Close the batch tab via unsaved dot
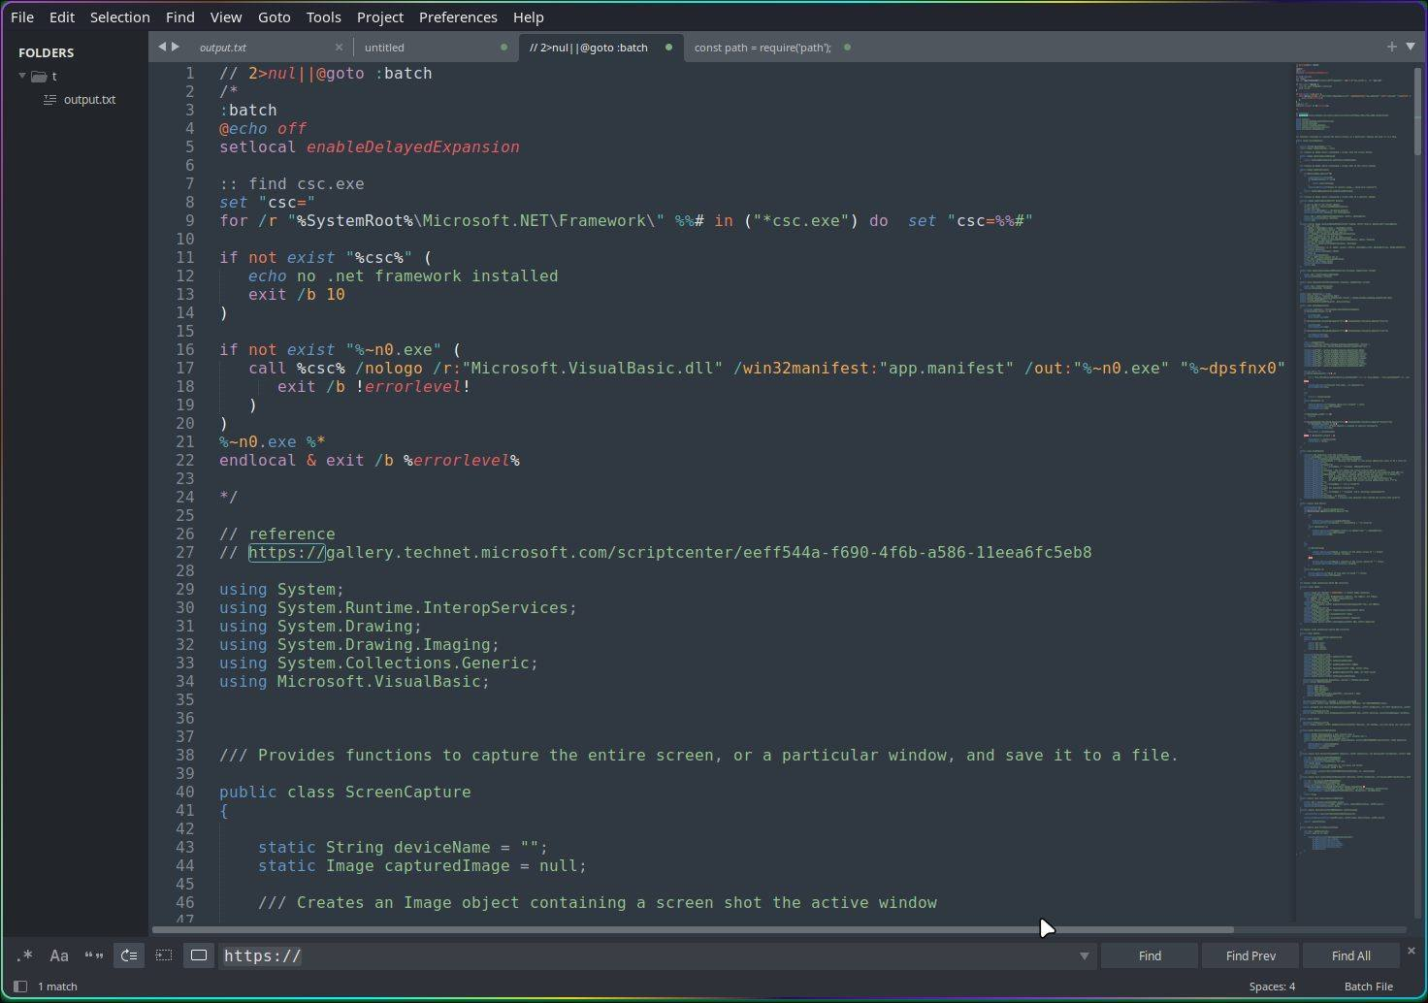This screenshot has width=1428, height=1003. pyautogui.click(x=668, y=47)
